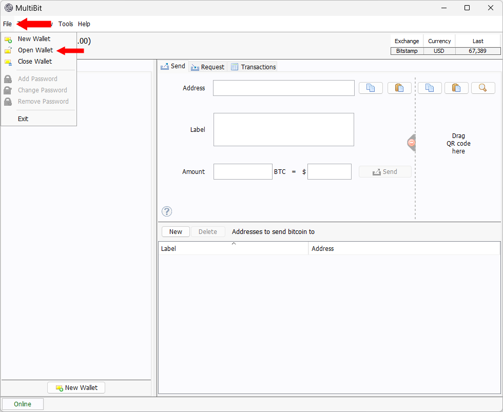Click the MultiBit title bar icon
503x412 pixels.
(x=8, y=8)
